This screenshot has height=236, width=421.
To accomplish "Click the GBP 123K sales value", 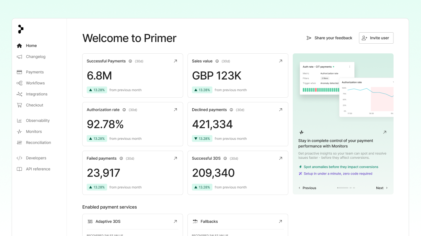I will [217, 76].
